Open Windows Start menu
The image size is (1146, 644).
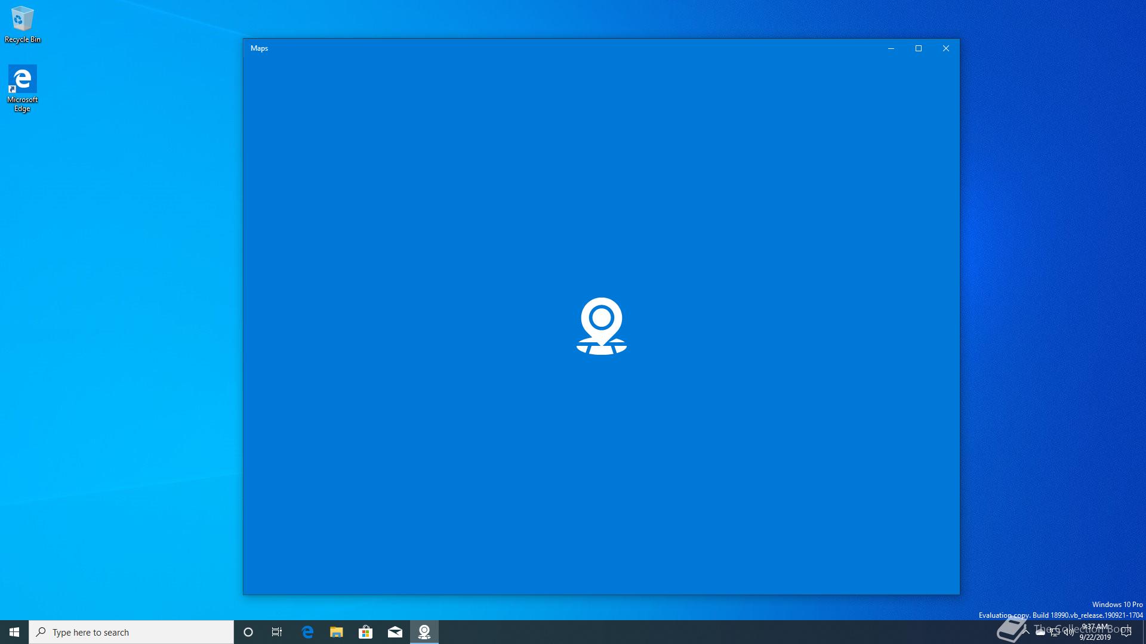14,632
